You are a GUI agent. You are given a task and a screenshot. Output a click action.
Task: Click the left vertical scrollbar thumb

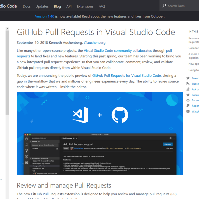tap(7, 72)
